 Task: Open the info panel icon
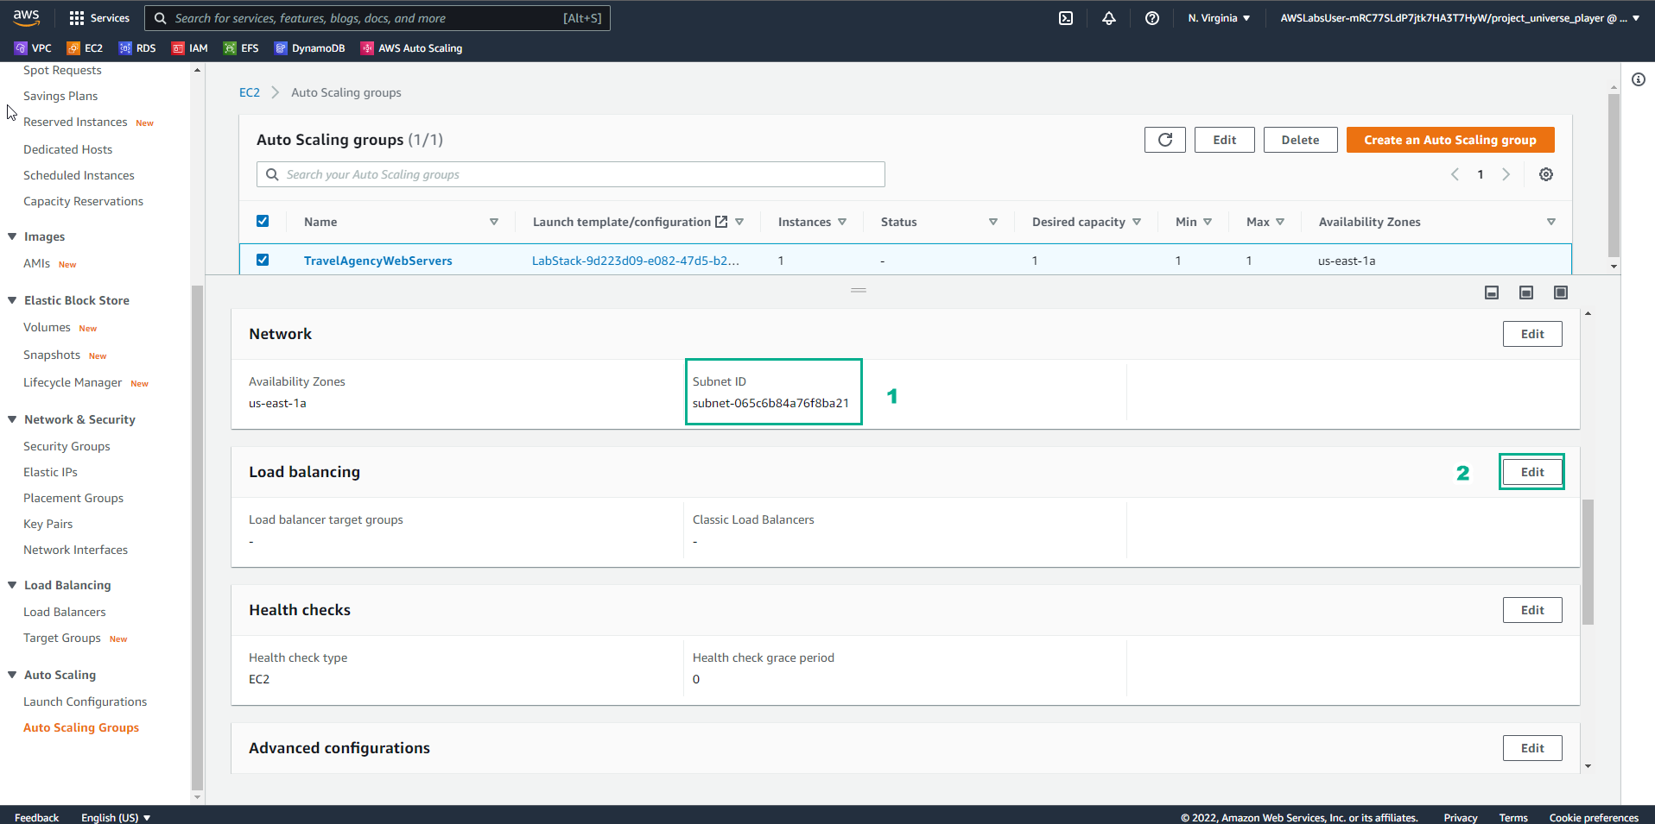1639,79
